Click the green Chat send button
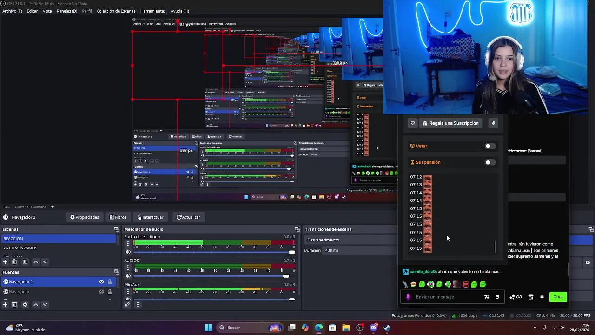This screenshot has width=595, height=335. tap(558, 297)
